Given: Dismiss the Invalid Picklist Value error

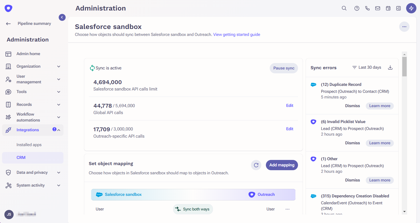Looking at the screenshot, I should pos(352,143).
